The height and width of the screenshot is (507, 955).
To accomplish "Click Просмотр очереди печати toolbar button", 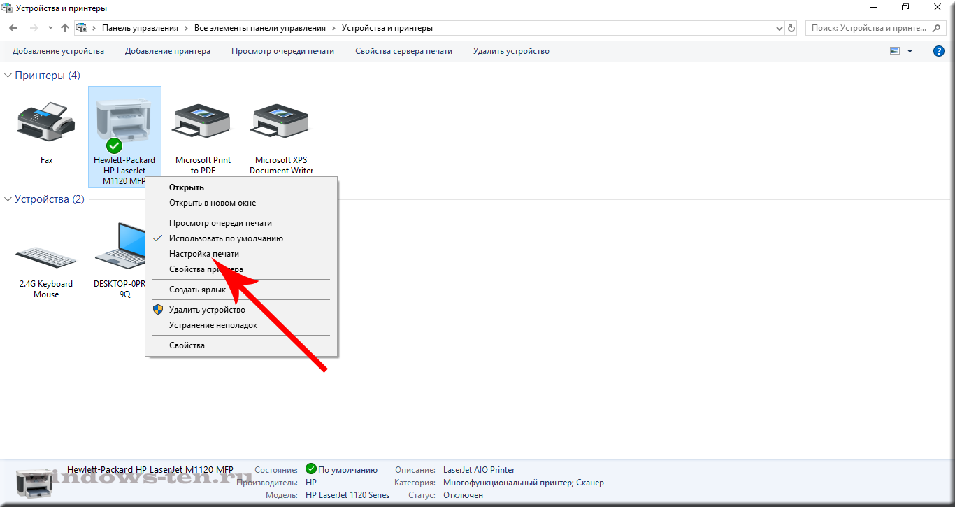I will pos(283,51).
